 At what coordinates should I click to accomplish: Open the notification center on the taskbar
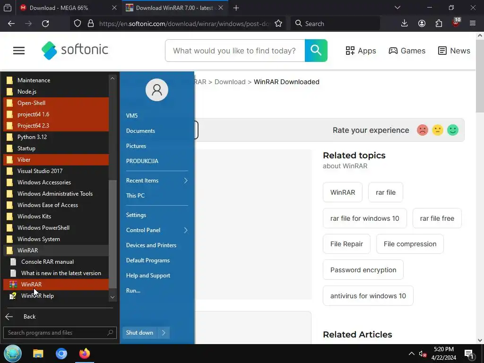click(469, 354)
